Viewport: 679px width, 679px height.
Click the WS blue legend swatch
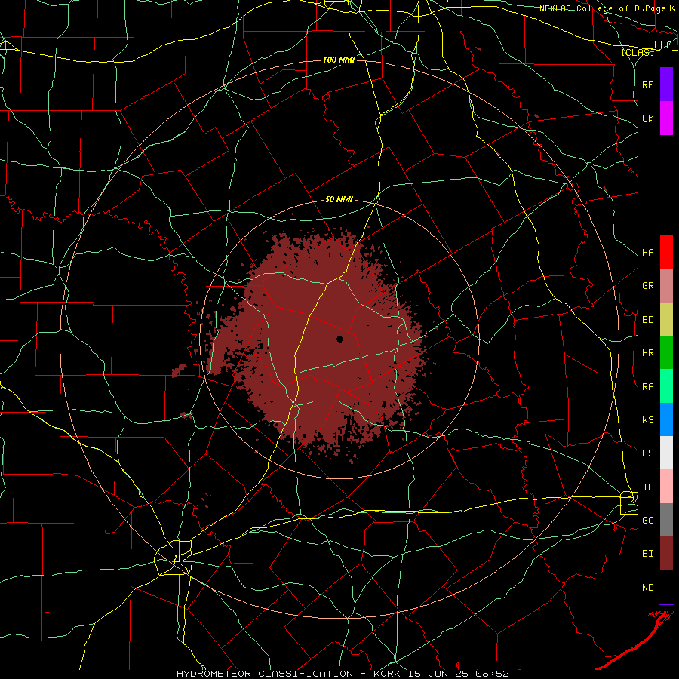pyautogui.click(x=666, y=419)
